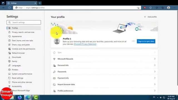The image size is (178, 100).
Task: Open the Favorites toolbar icon
Action: tap(157, 8)
